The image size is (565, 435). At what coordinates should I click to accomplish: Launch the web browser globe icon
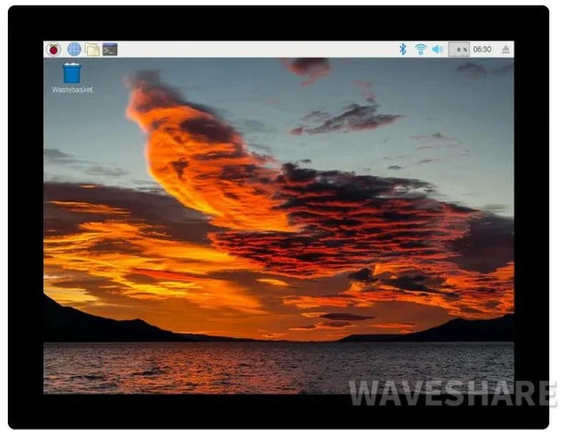[x=74, y=49]
